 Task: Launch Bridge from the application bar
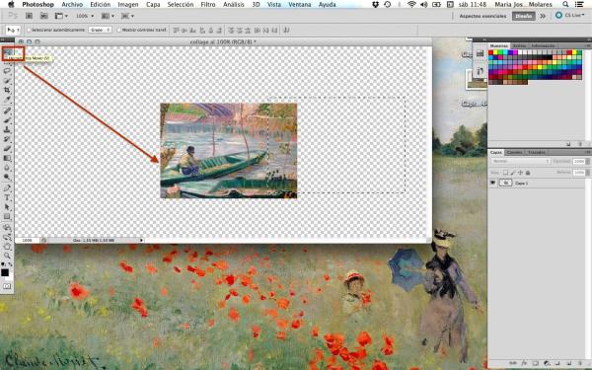click(x=29, y=16)
